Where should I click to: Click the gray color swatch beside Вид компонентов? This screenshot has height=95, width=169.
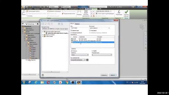[87, 60]
